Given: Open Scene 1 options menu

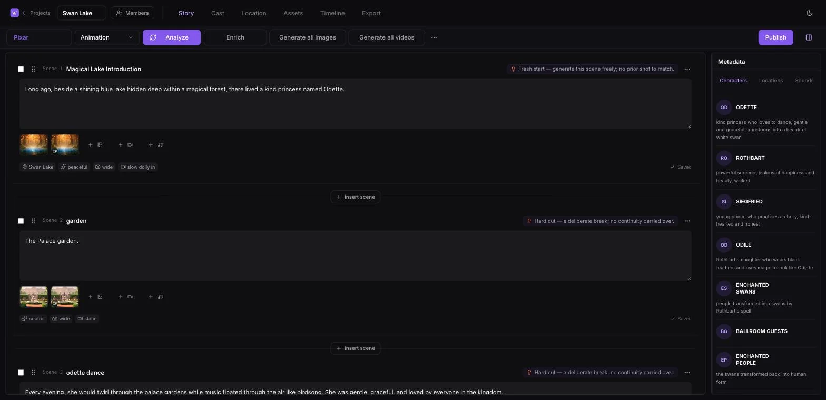Looking at the screenshot, I should click(x=687, y=69).
